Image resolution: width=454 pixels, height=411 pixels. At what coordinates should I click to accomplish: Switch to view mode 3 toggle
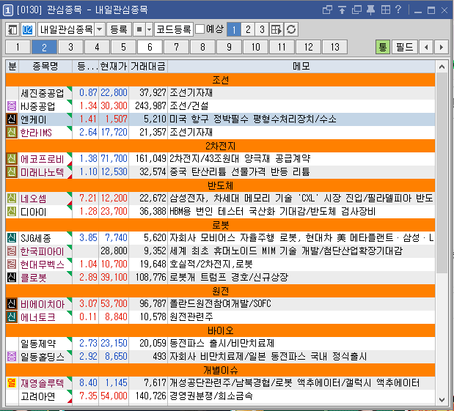[261, 29]
